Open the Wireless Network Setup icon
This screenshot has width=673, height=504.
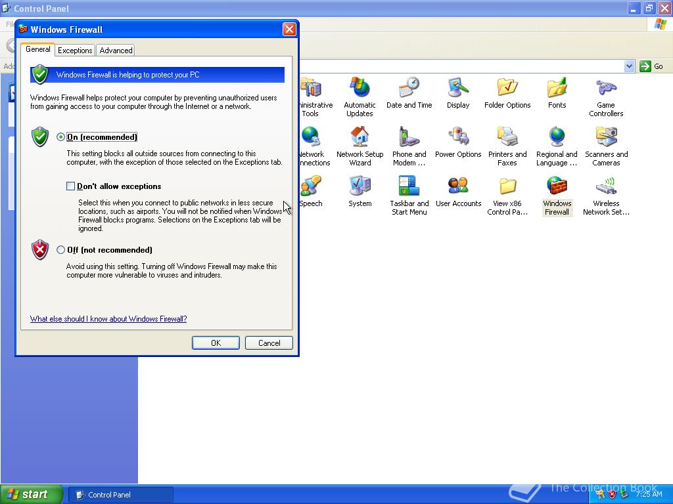(606, 186)
